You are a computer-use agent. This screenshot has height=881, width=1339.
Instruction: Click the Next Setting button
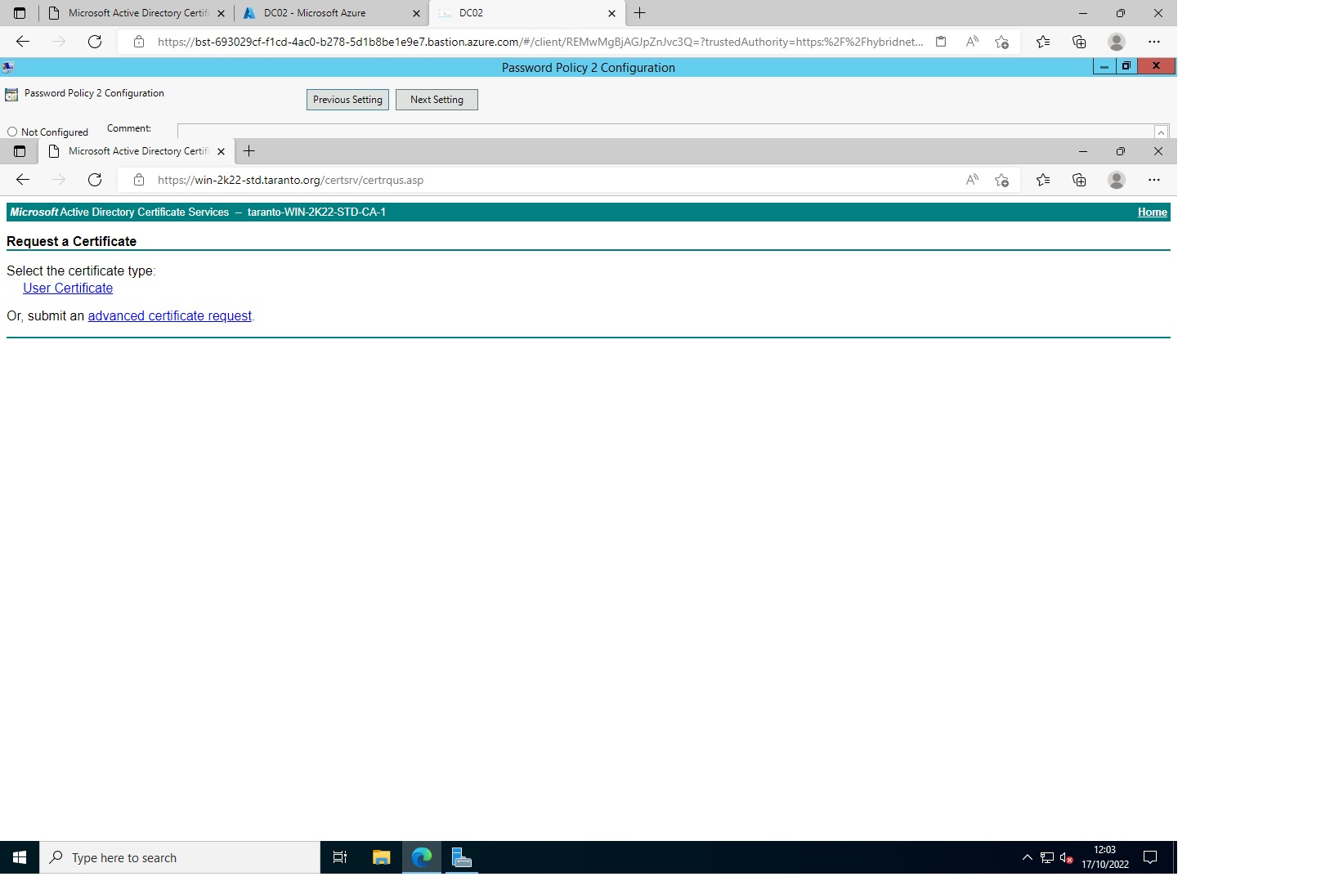pos(437,100)
